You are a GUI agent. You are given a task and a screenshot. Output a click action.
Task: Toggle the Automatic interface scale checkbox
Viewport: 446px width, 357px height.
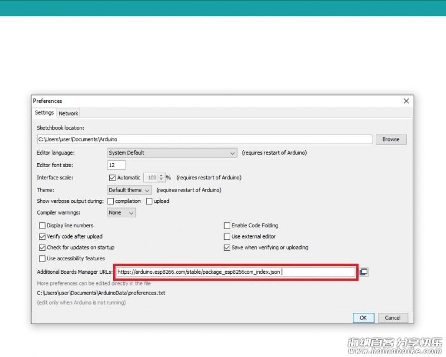click(x=113, y=178)
